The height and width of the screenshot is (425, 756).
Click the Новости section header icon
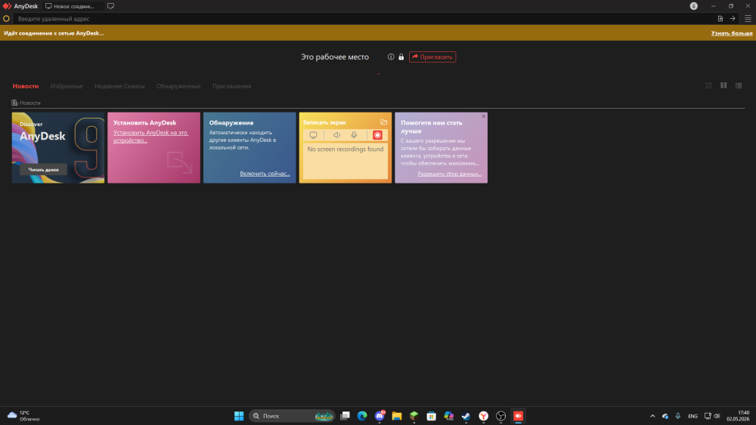14,103
